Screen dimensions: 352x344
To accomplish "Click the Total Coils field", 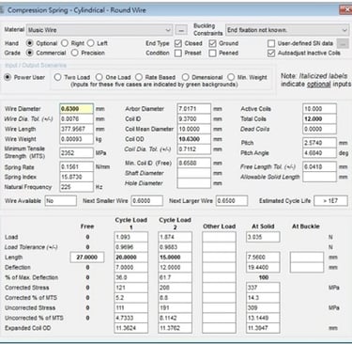I will pyautogui.click(x=319, y=119).
